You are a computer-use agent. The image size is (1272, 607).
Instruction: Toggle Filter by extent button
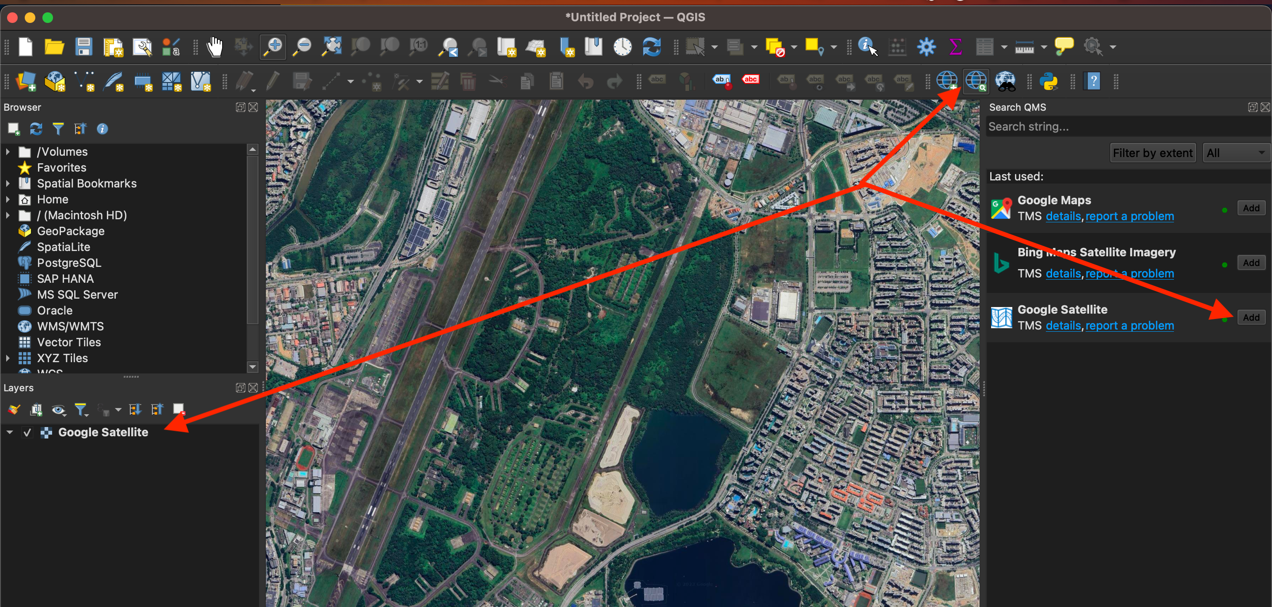[1152, 153]
